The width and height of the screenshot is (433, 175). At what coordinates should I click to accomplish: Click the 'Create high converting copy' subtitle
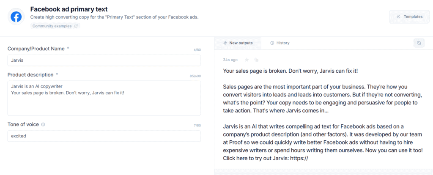pyautogui.click(x=114, y=17)
